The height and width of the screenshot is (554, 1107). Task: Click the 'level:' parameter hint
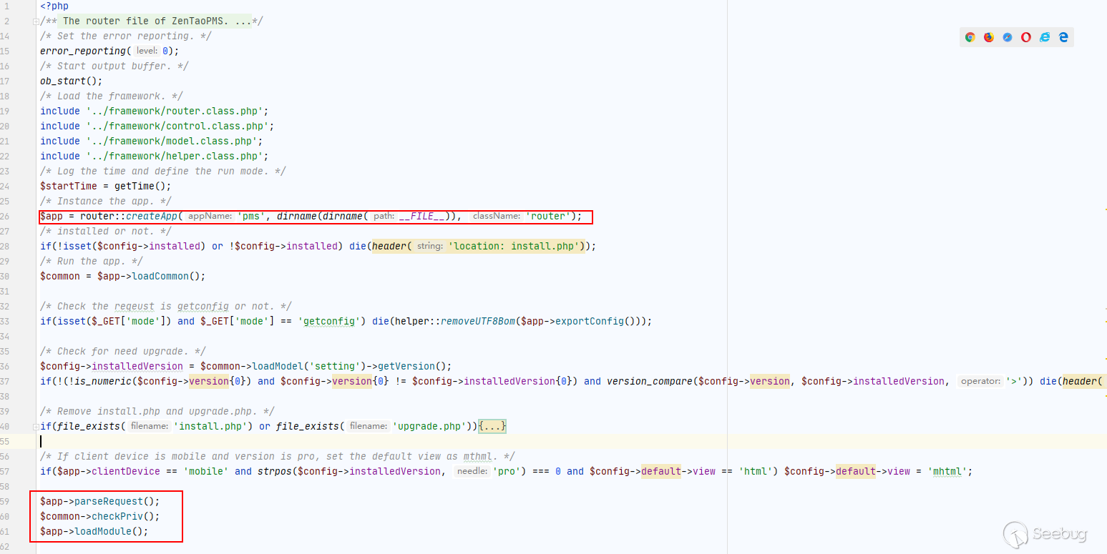(146, 51)
